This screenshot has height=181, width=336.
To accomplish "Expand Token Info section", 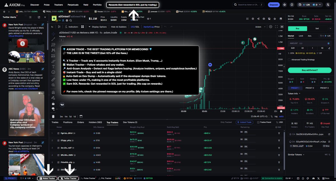I will point(294,94).
